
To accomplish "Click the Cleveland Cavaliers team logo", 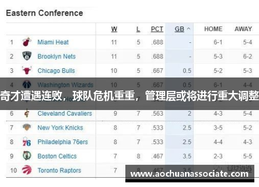I will pyautogui.click(x=27, y=113).
